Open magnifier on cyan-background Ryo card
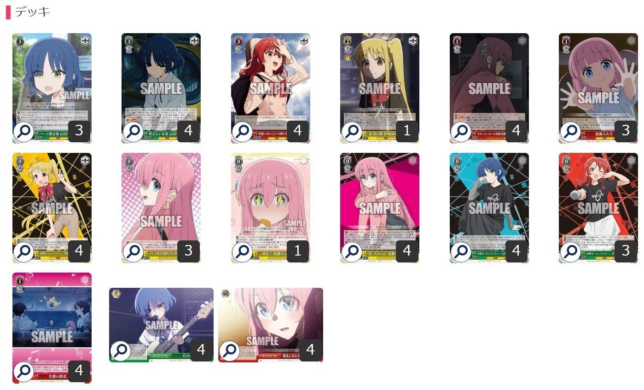This screenshot has width=644, height=390. pyautogui.click(x=461, y=252)
